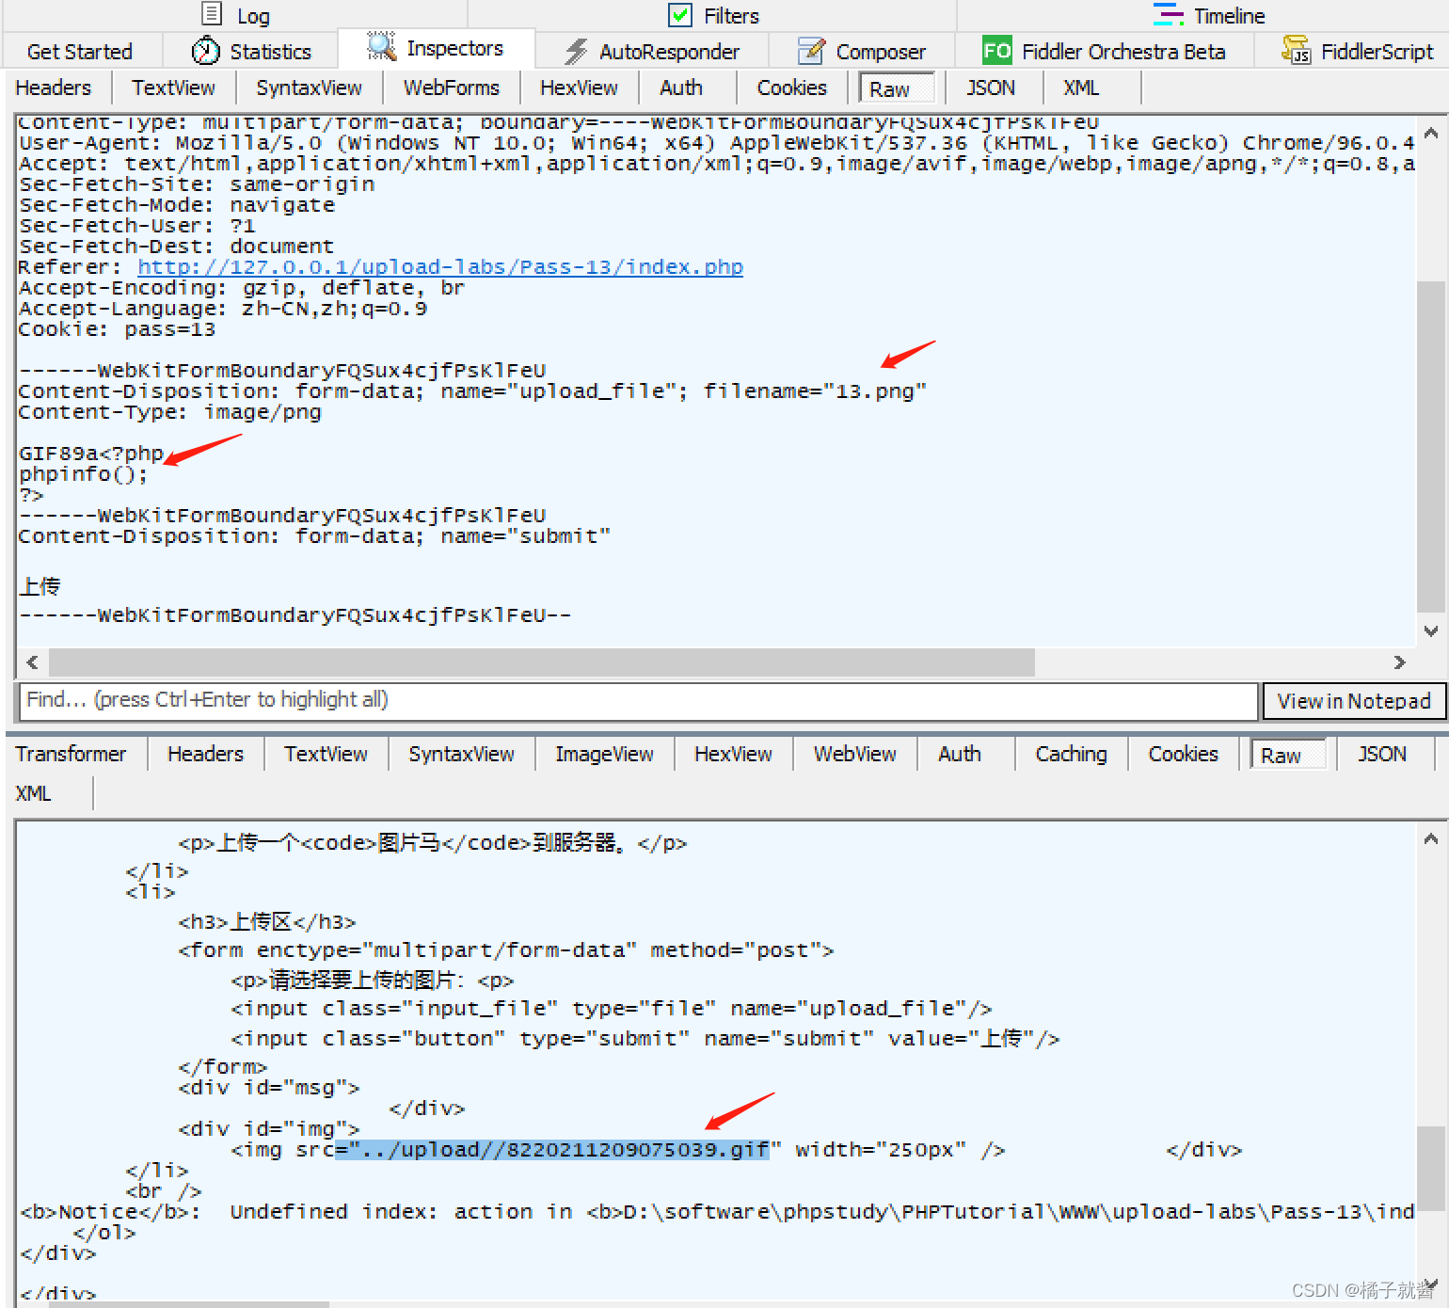
Task: Click the Statistics clock icon
Action: tap(205, 51)
